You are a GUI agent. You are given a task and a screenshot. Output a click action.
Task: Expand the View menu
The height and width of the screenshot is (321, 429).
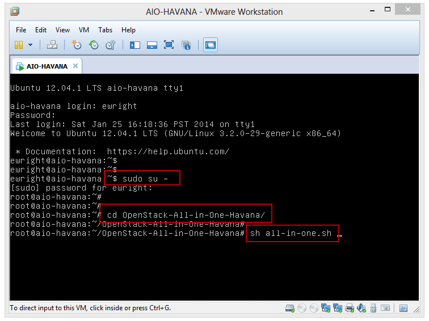[62, 30]
